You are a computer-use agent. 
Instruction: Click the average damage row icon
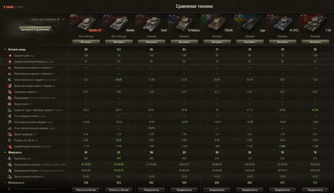9,56
